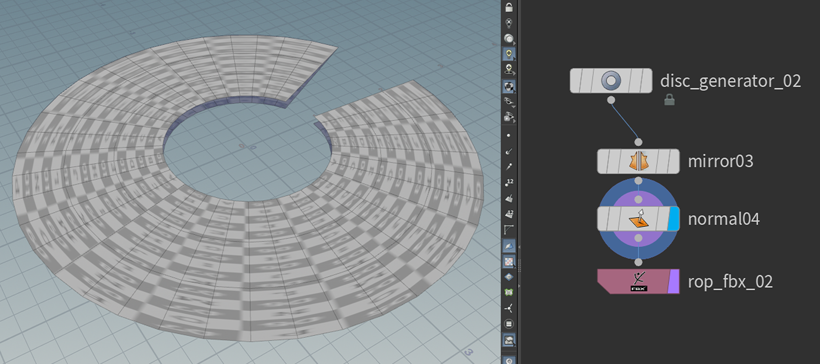The height and width of the screenshot is (364, 820).
Task: Click the disc_generator_02 name label
Action: tap(730, 81)
